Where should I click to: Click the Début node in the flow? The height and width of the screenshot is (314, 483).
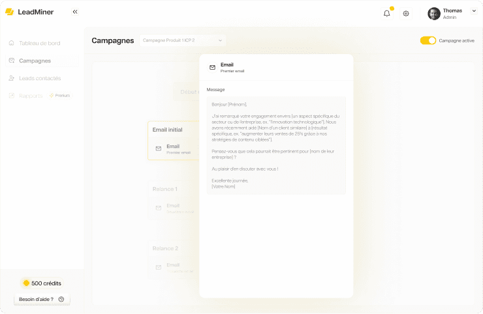coord(187,92)
